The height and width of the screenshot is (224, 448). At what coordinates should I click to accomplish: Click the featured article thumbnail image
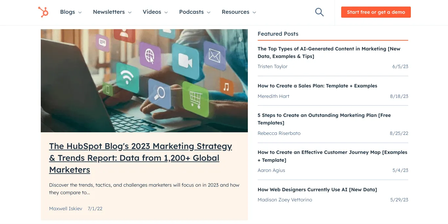[x=144, y=81]
